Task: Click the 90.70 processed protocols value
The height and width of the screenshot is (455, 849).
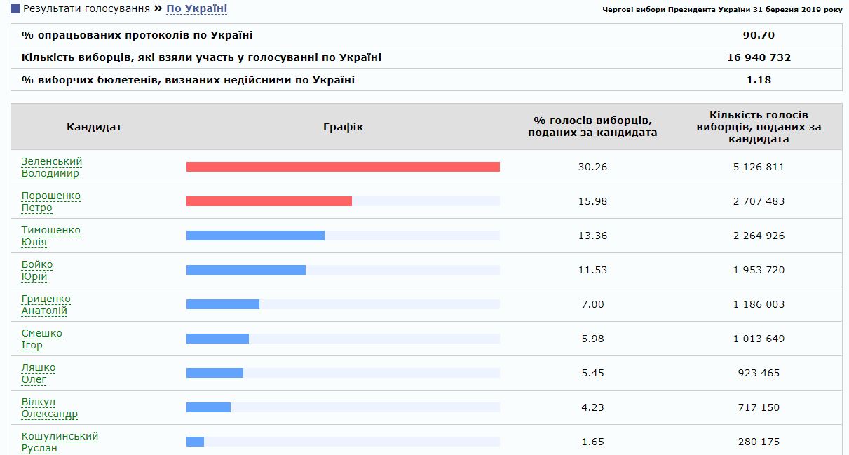Action: [759, 35]
